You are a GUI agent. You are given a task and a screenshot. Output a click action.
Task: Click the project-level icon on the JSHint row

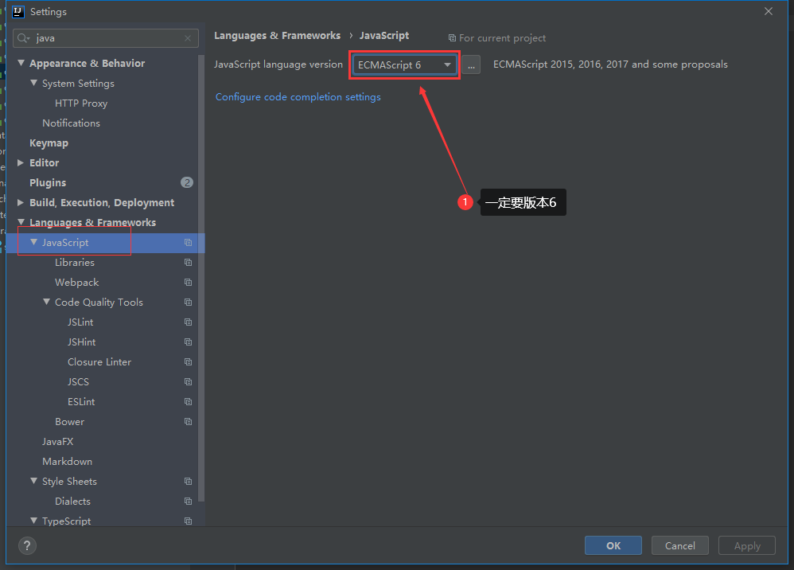tap(188, 342)
